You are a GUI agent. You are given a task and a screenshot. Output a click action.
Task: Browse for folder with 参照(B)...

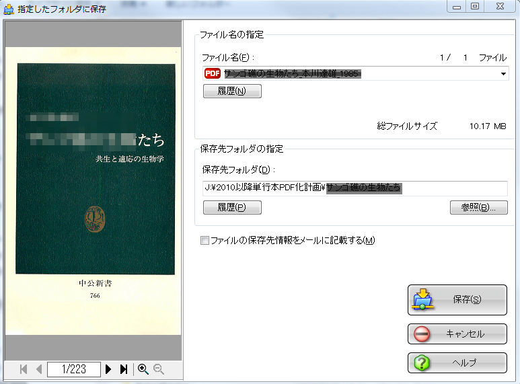478,208
